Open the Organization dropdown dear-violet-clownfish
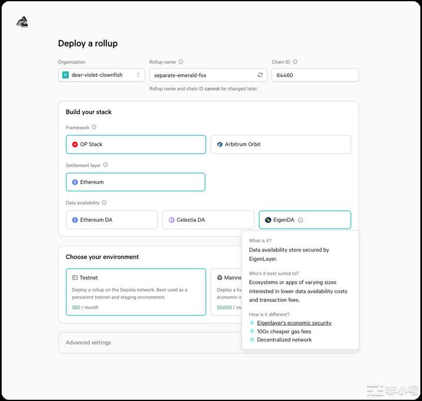Screen dimensions: 422x401 (102, 75)
